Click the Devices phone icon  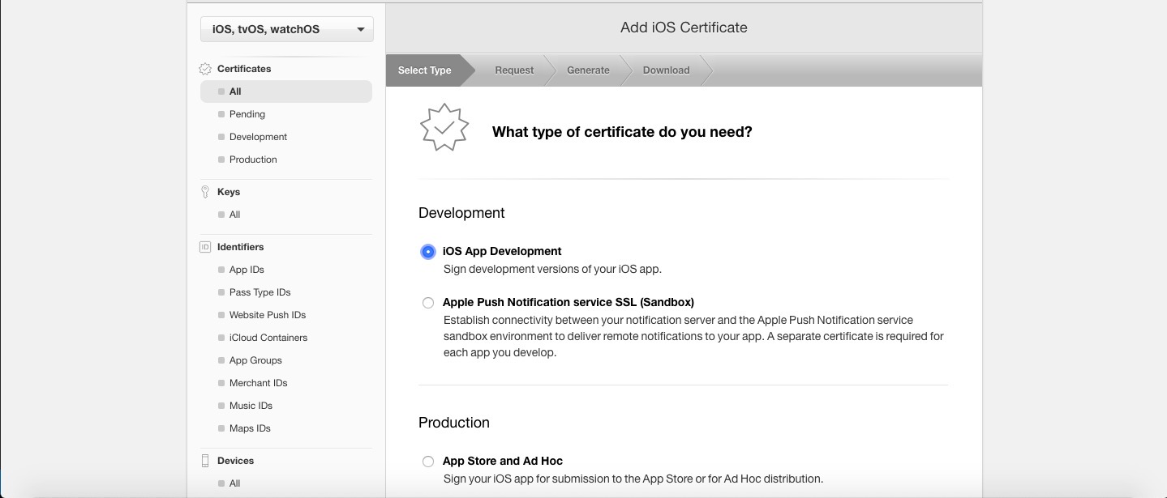[205, 461]
